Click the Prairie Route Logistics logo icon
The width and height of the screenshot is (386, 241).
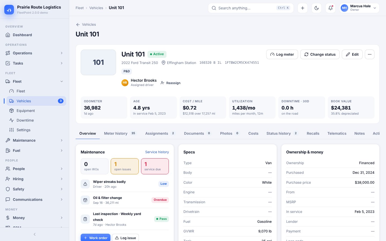[x=9, y=10]
